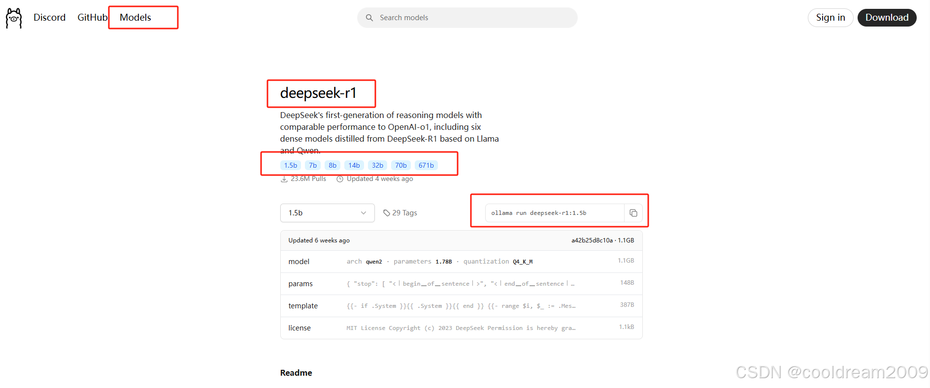Open the 29 Tags link

click(400, 213)
